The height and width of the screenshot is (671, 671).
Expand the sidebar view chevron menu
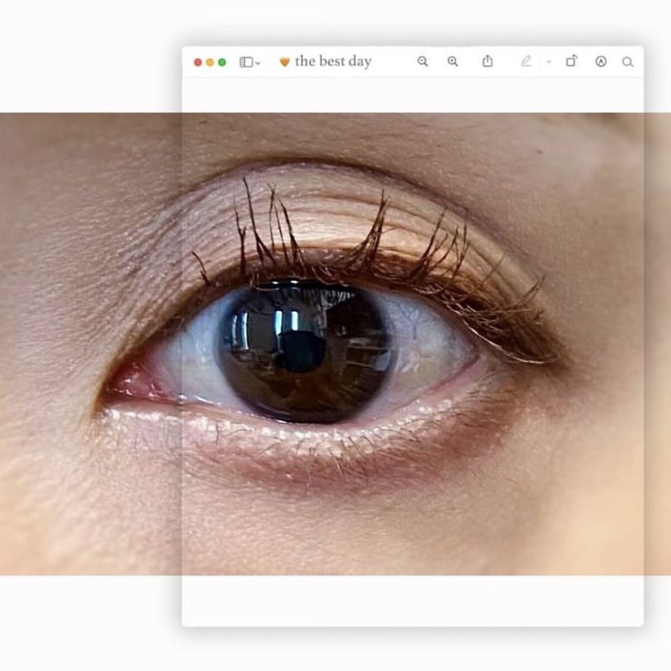point(258,63)
